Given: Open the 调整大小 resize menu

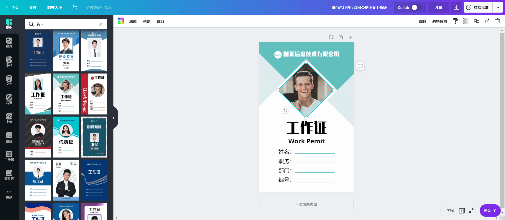Looking at the screenshot, I should (54, 8).
